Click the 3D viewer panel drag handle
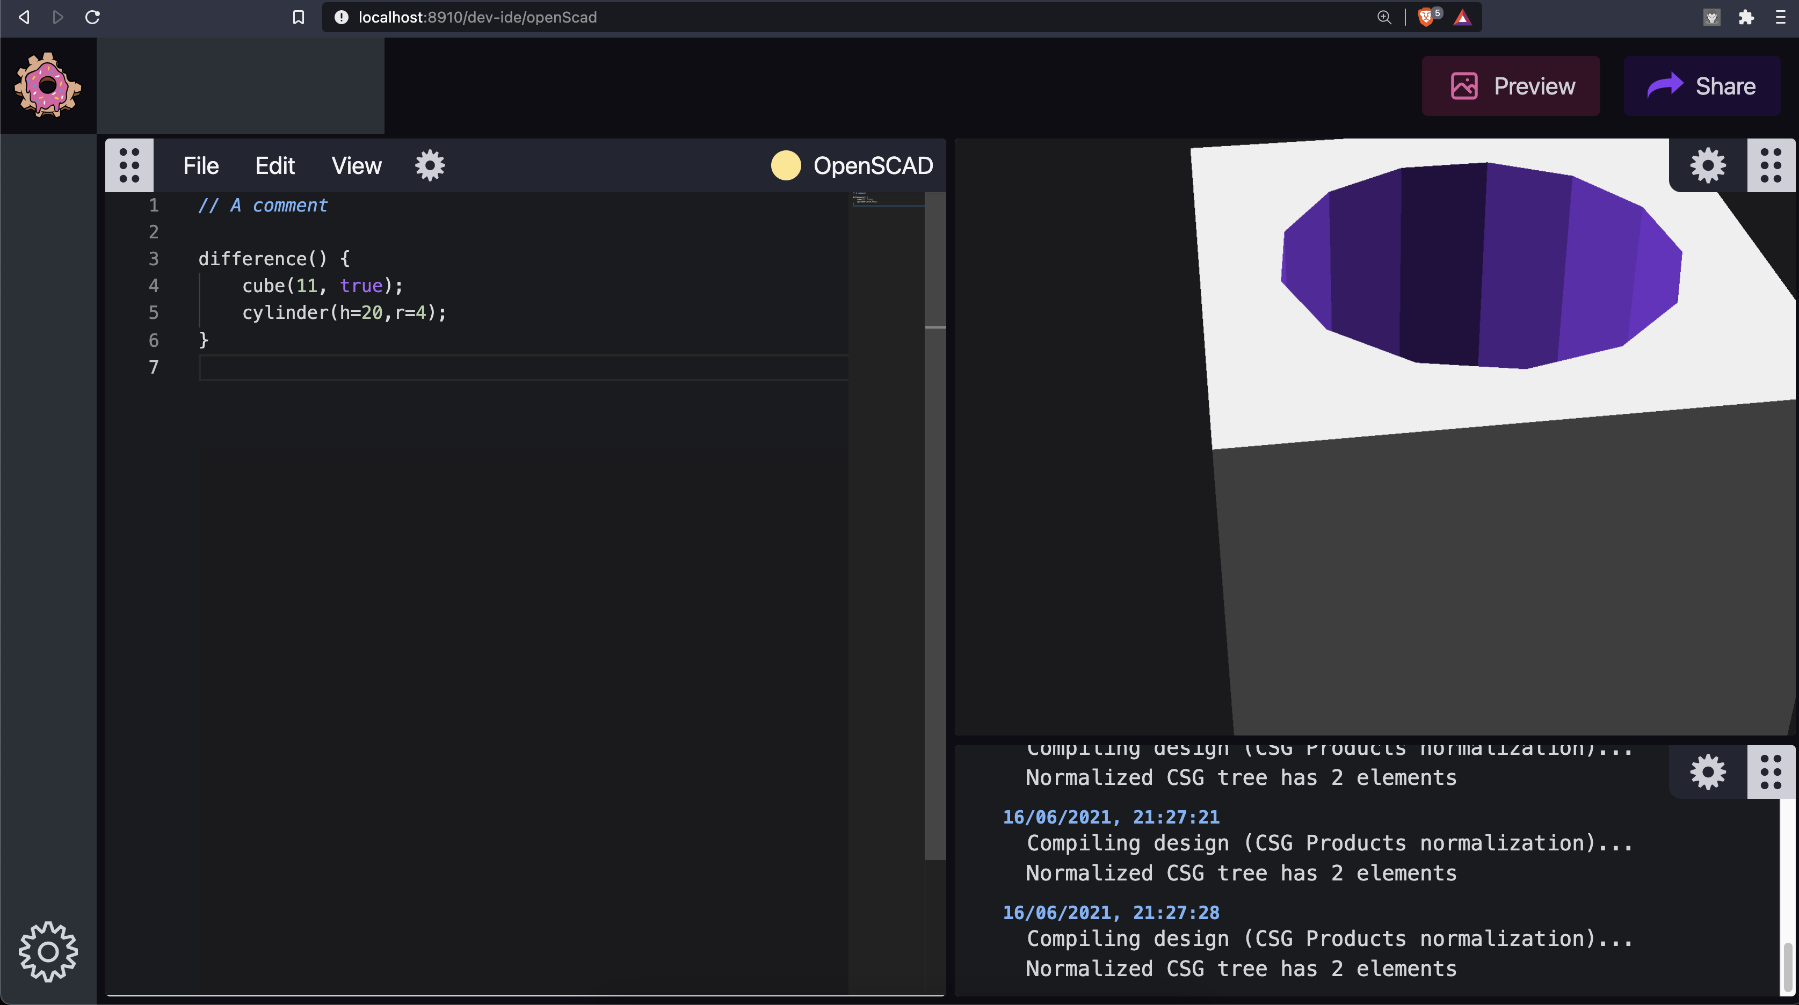 click(x=1771, y=165)
